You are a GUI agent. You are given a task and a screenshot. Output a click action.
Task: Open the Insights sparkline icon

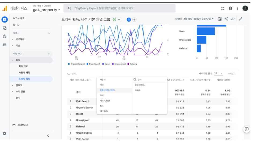click(232, 19)
